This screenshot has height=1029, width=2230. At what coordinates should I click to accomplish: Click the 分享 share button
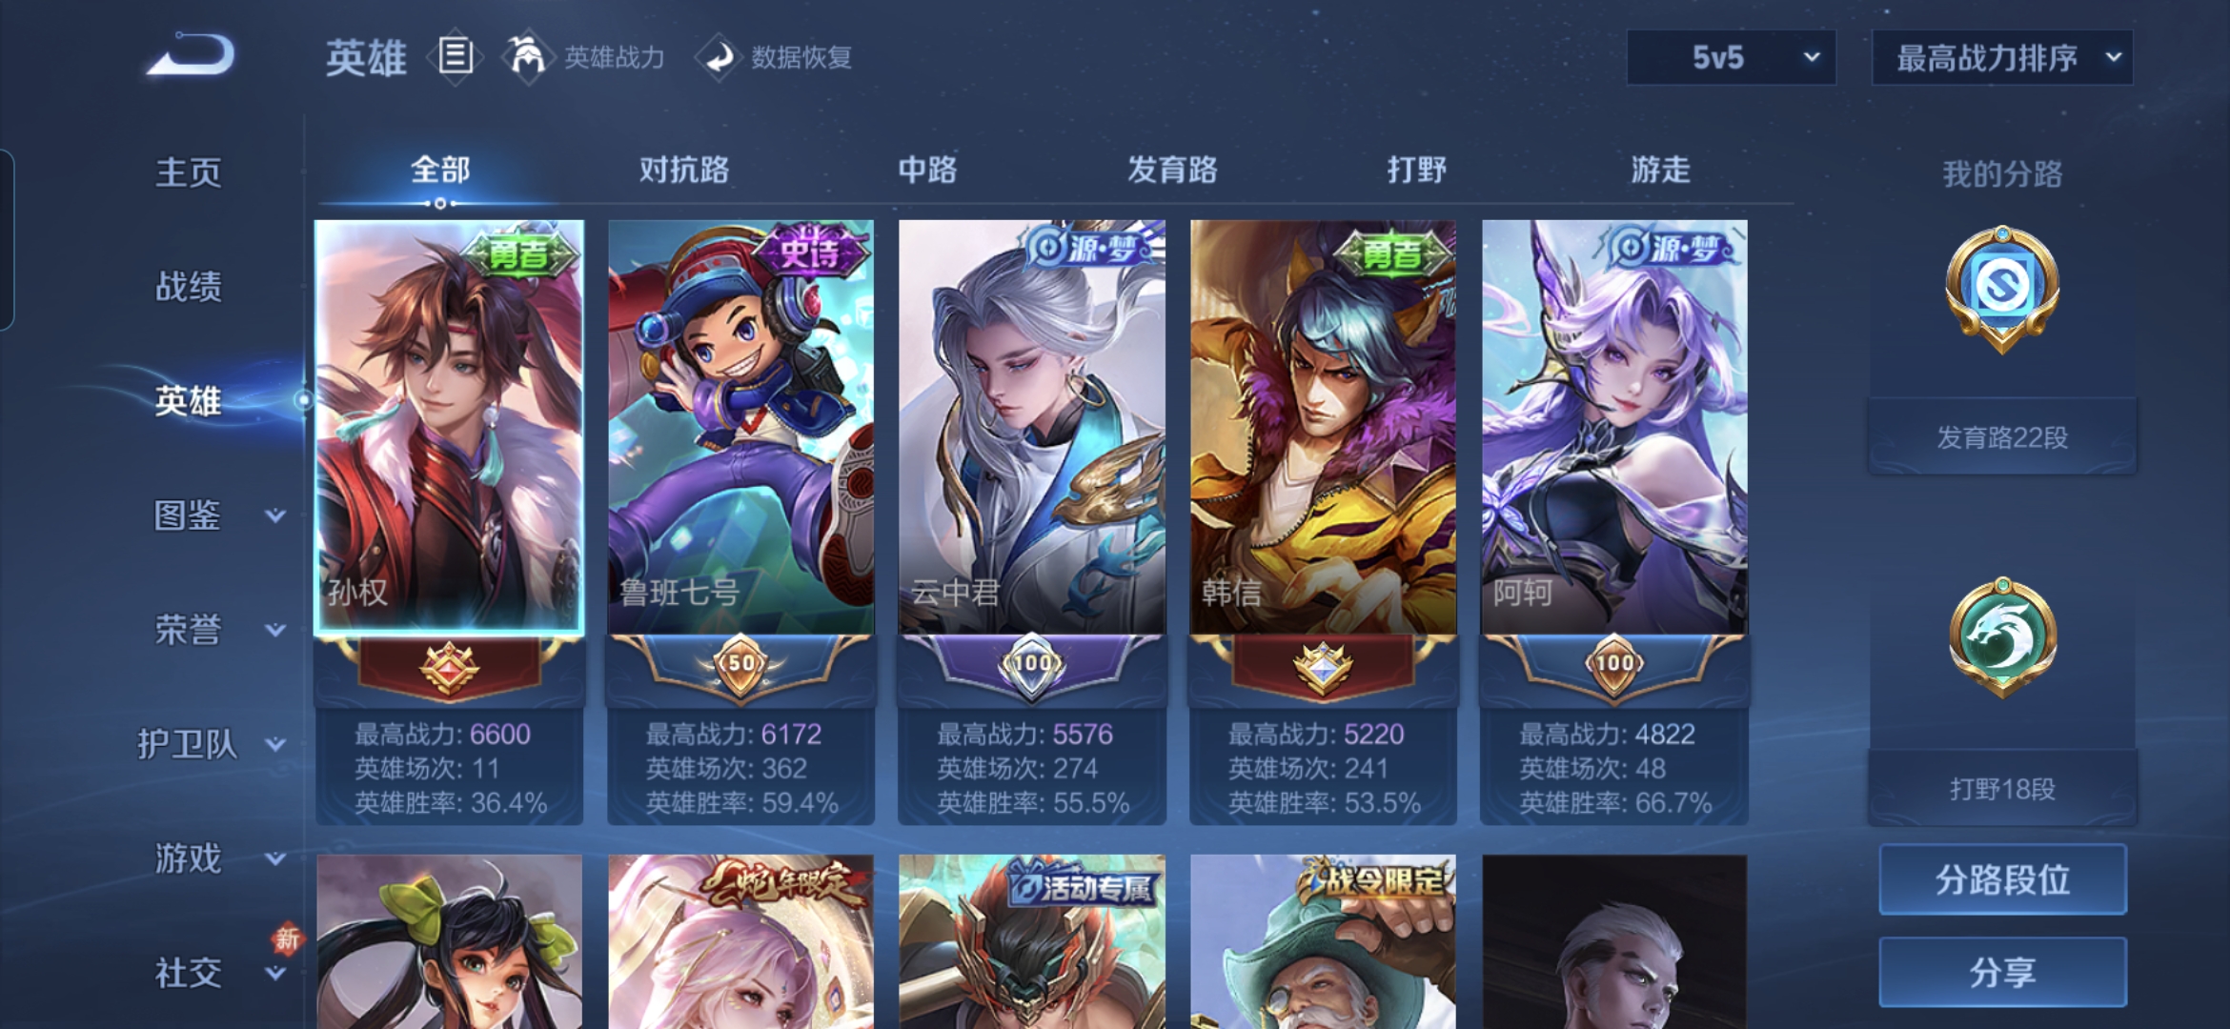(2002, 972)
